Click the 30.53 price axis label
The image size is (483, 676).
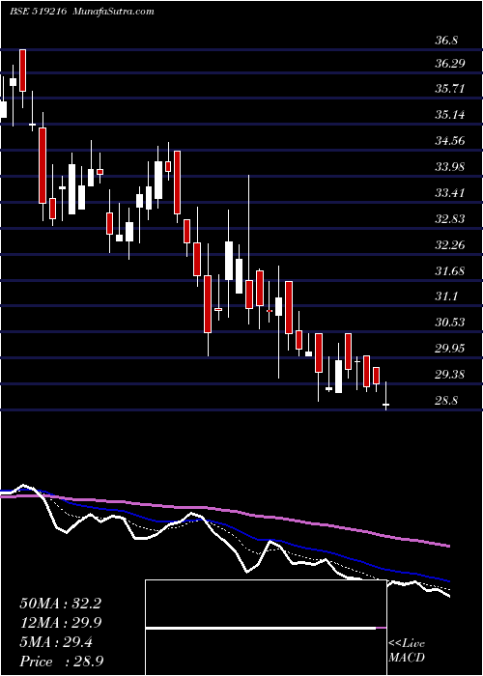pos(450,323)
